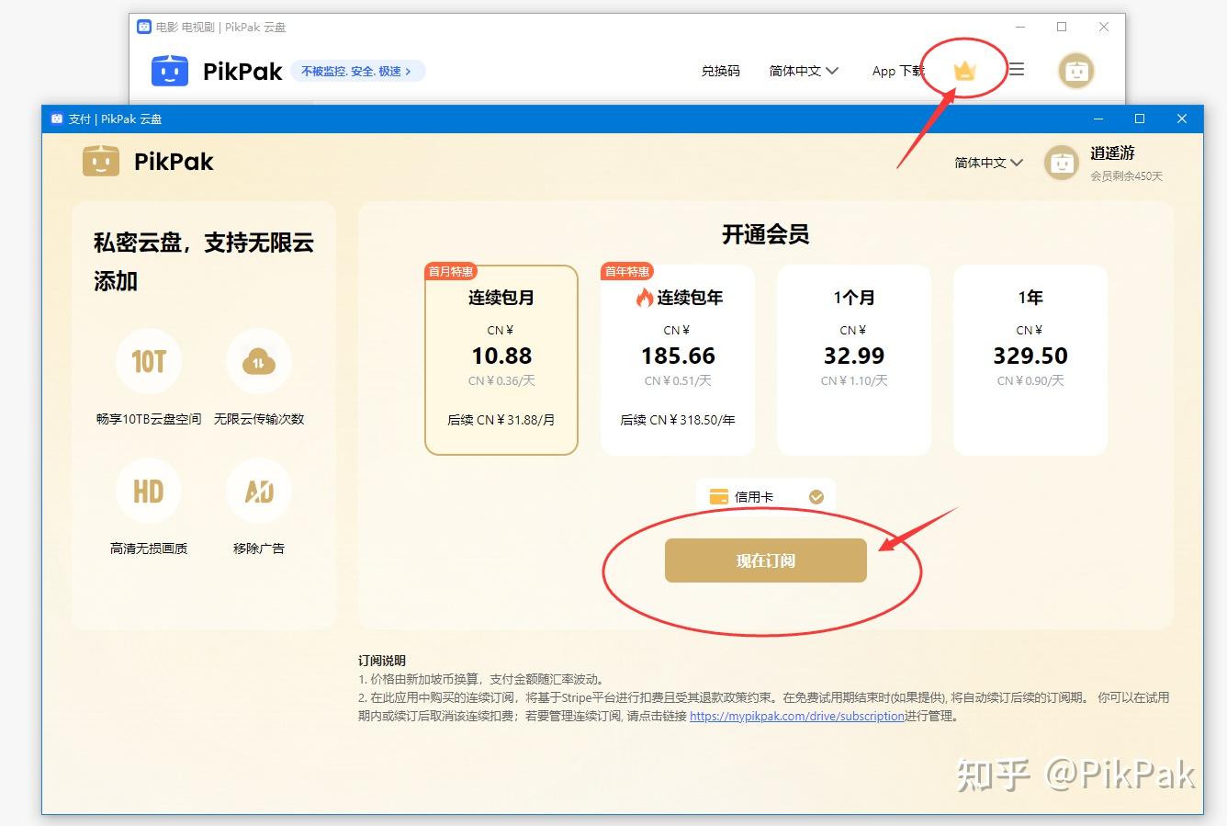The image size is (1227, 826).
Task: Open the 简体中文 language dropdown in payment window
Action: click(988, 163)
